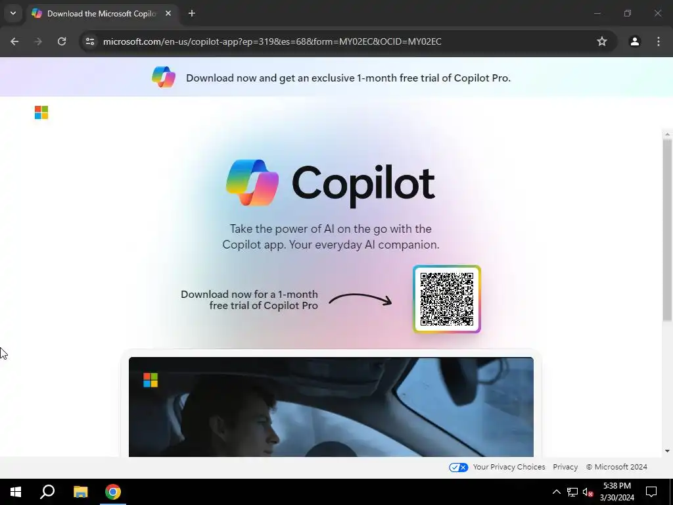Click the vertical scrollbar thumb
This screenshot has height=505, width=673.
tap(667, 229)
